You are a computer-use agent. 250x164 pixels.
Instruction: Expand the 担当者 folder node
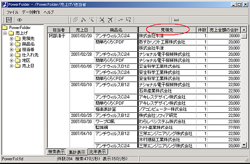point(11,49)
